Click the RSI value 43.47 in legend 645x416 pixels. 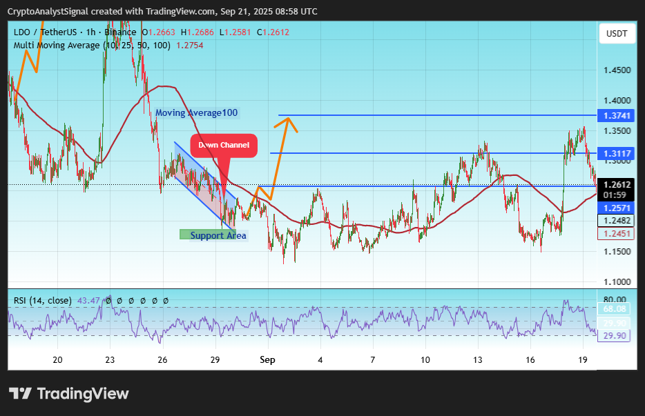(88, 301)
